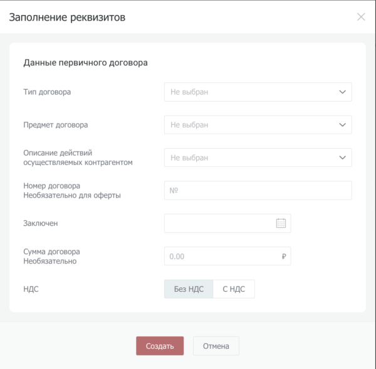Select the Без НДС option
The image size is (376, 369).
tap(189, 289)
